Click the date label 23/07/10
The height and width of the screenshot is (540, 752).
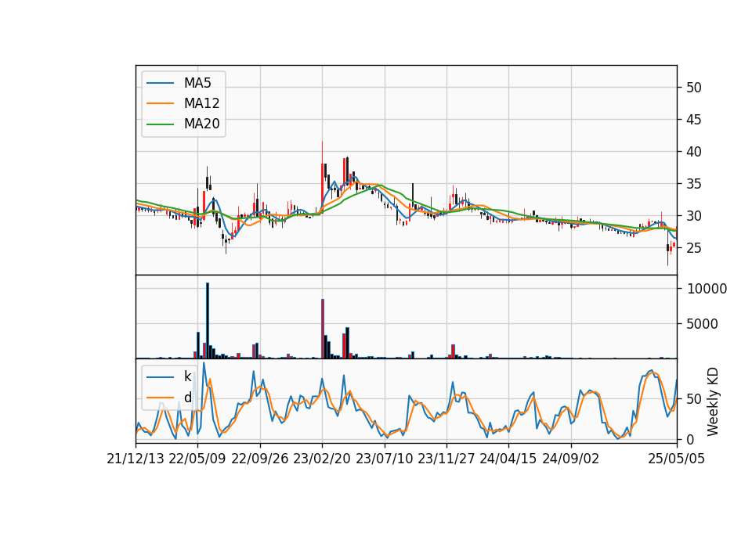[x=384, y=459]
